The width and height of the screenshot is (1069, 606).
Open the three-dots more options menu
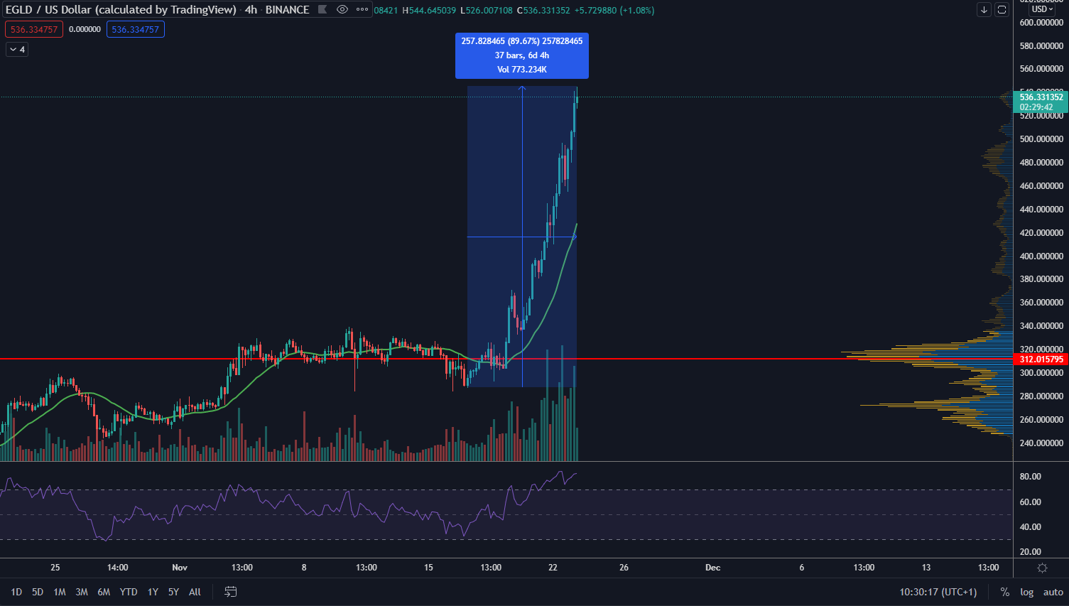coord(362,10)
